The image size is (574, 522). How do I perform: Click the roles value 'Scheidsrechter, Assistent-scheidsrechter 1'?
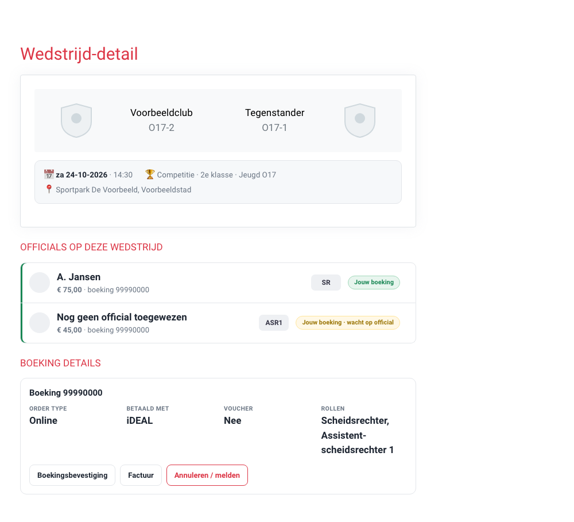357,435
